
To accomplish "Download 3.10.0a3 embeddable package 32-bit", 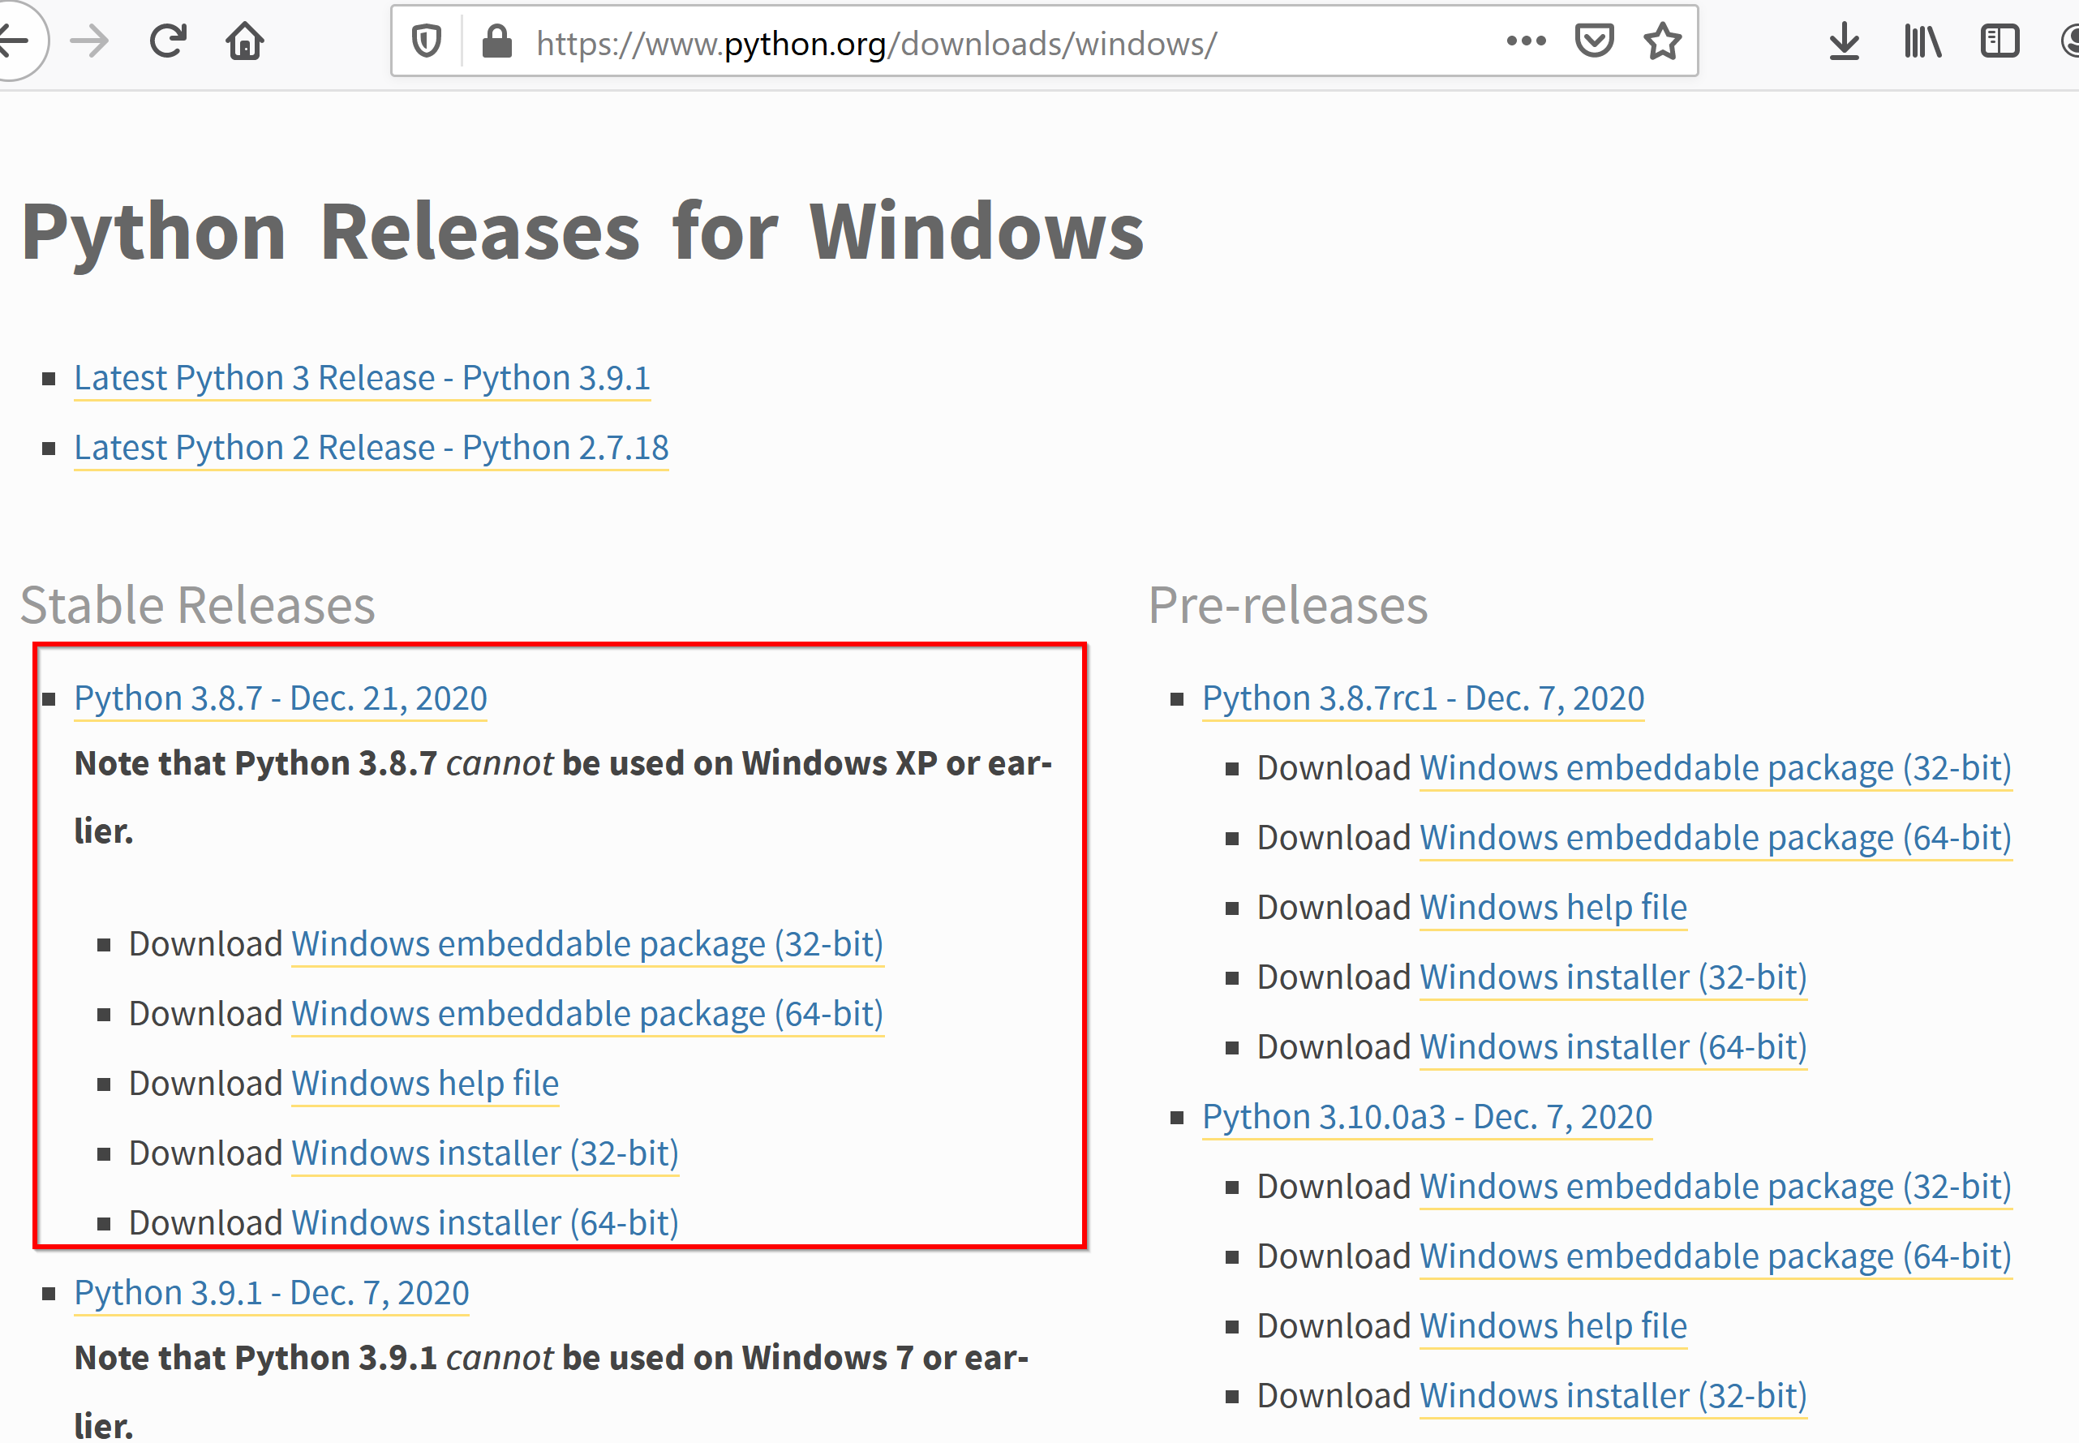I will (x=1716, y=1187).
